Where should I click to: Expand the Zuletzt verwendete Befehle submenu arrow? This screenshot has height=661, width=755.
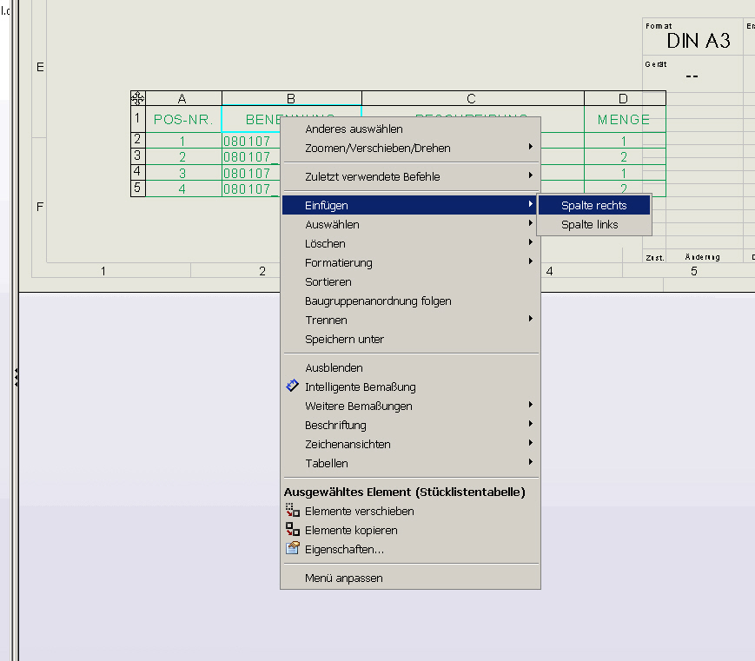[x=530, y=175]
